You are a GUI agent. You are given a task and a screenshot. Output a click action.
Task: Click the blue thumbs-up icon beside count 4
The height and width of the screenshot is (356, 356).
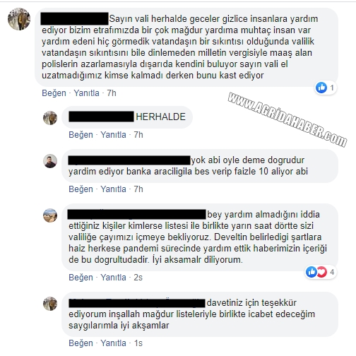pyautogui.click(x=311, y=272)
